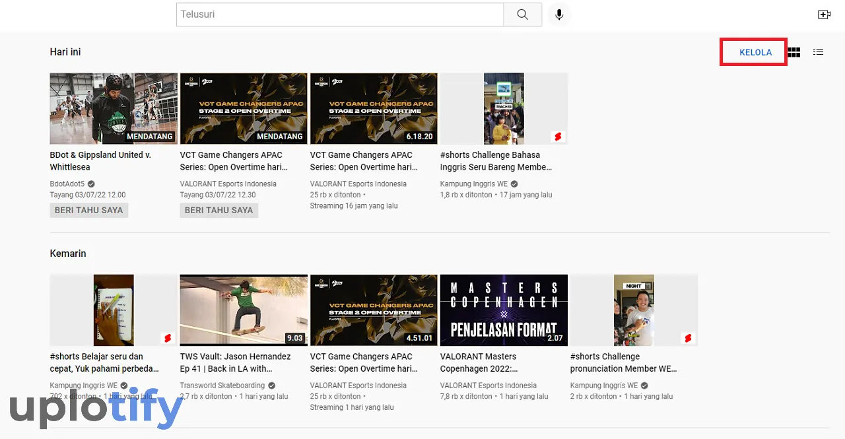This screenshot has width=845, height=439.
Task: Open VCT Game Changers thumbnail with 4.51.01 duration
Action: click(x=374, y=310)
